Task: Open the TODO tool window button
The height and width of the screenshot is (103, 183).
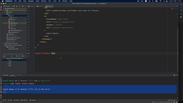Action: (x=16, y=100)
